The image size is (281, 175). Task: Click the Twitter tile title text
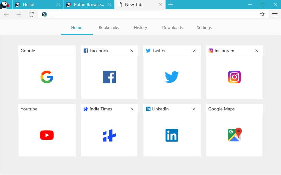click(x=159, y=51)
